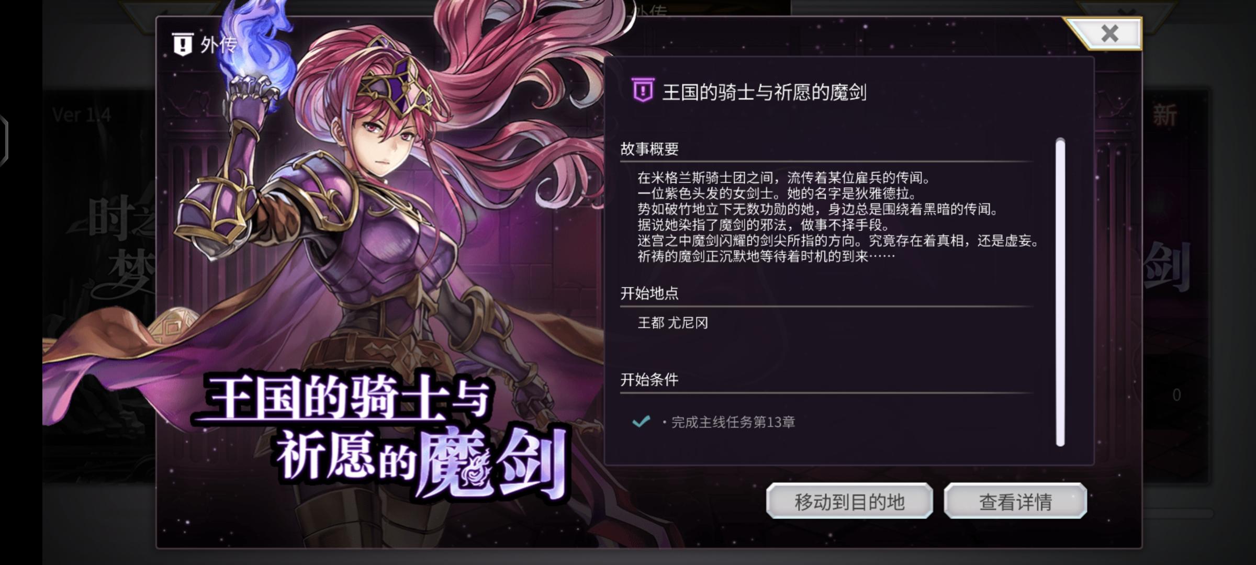
Task: Click the 新 badge on right card
Action: point(1165,115)
